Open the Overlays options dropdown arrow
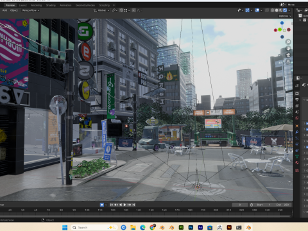The width and height of the screenshot is (308, 231). (x=261, y=10)
